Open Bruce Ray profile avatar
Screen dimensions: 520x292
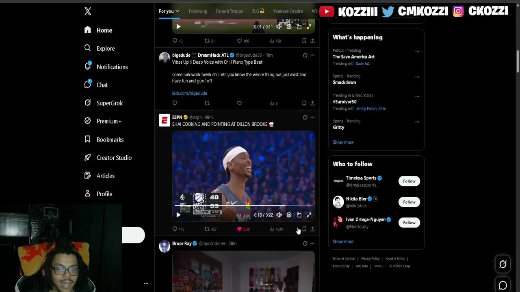[165, 247]
